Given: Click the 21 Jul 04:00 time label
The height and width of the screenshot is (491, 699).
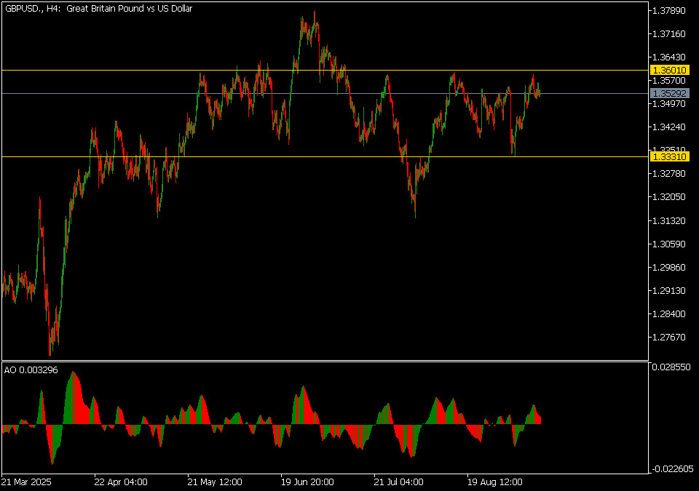Looking at the screenshot, I should tap(399, 482).
